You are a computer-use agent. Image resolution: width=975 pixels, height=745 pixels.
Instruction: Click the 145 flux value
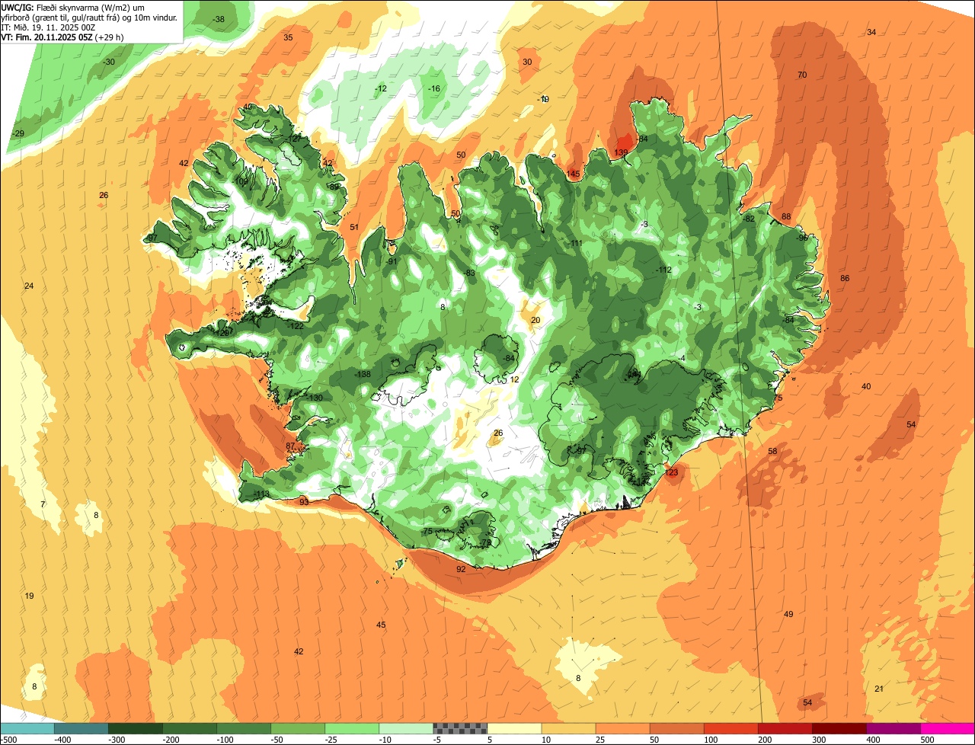[573, 174]
